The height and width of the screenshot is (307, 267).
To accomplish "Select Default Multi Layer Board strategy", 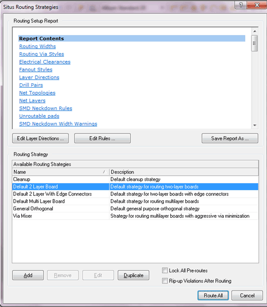I will pos(135,201).
